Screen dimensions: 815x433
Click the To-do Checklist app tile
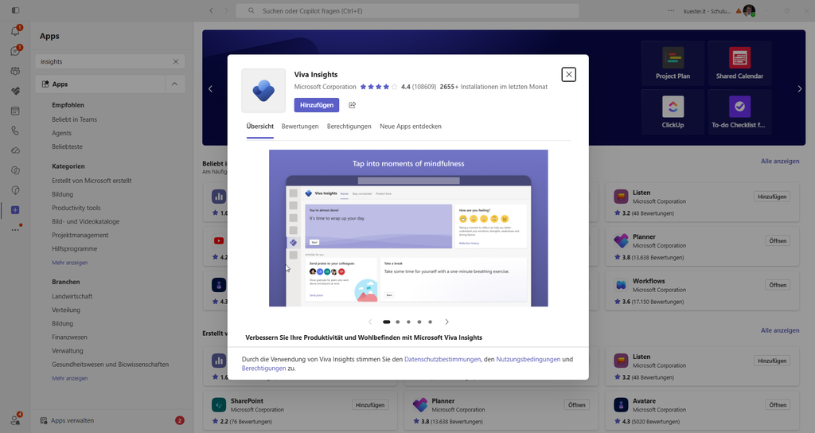coord(739,112)
